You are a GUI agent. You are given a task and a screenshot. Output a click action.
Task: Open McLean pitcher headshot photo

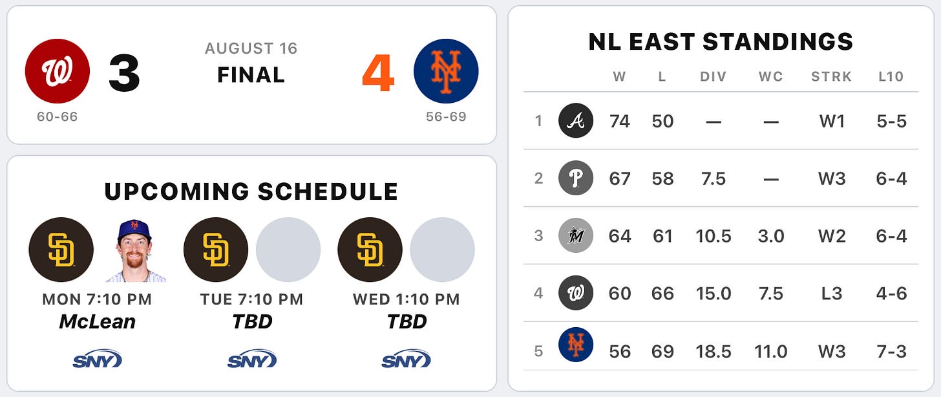(x=134, y=250)
